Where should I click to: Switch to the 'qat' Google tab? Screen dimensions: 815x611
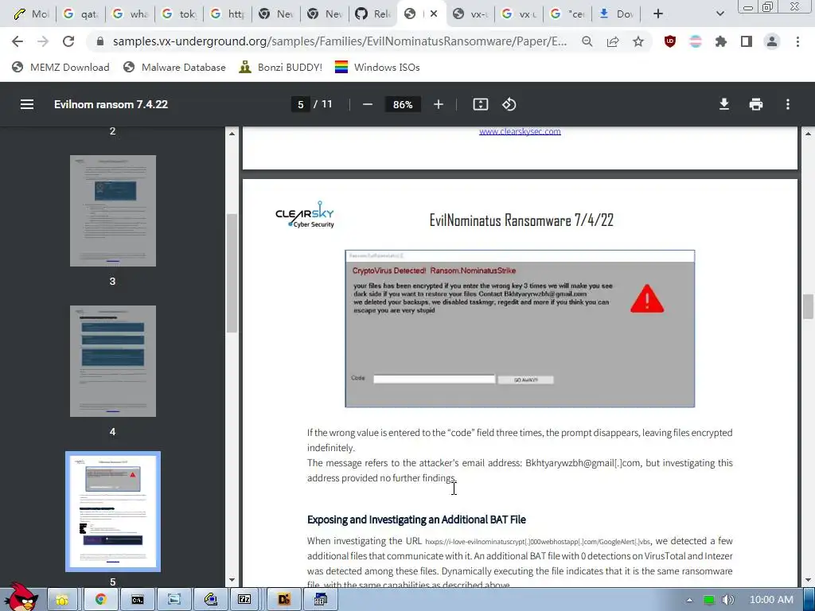80,14
